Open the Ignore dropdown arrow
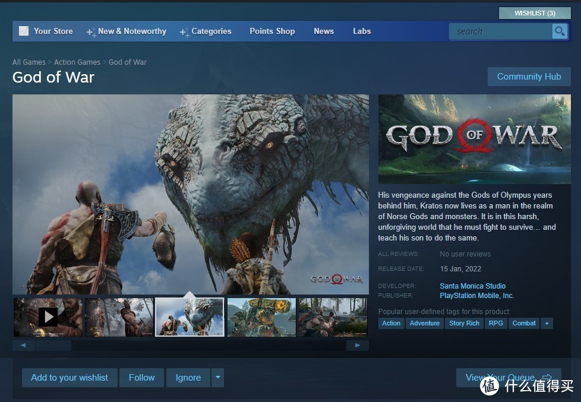The width and height of the screenshot is (581, 402). [x=217, y=378]
